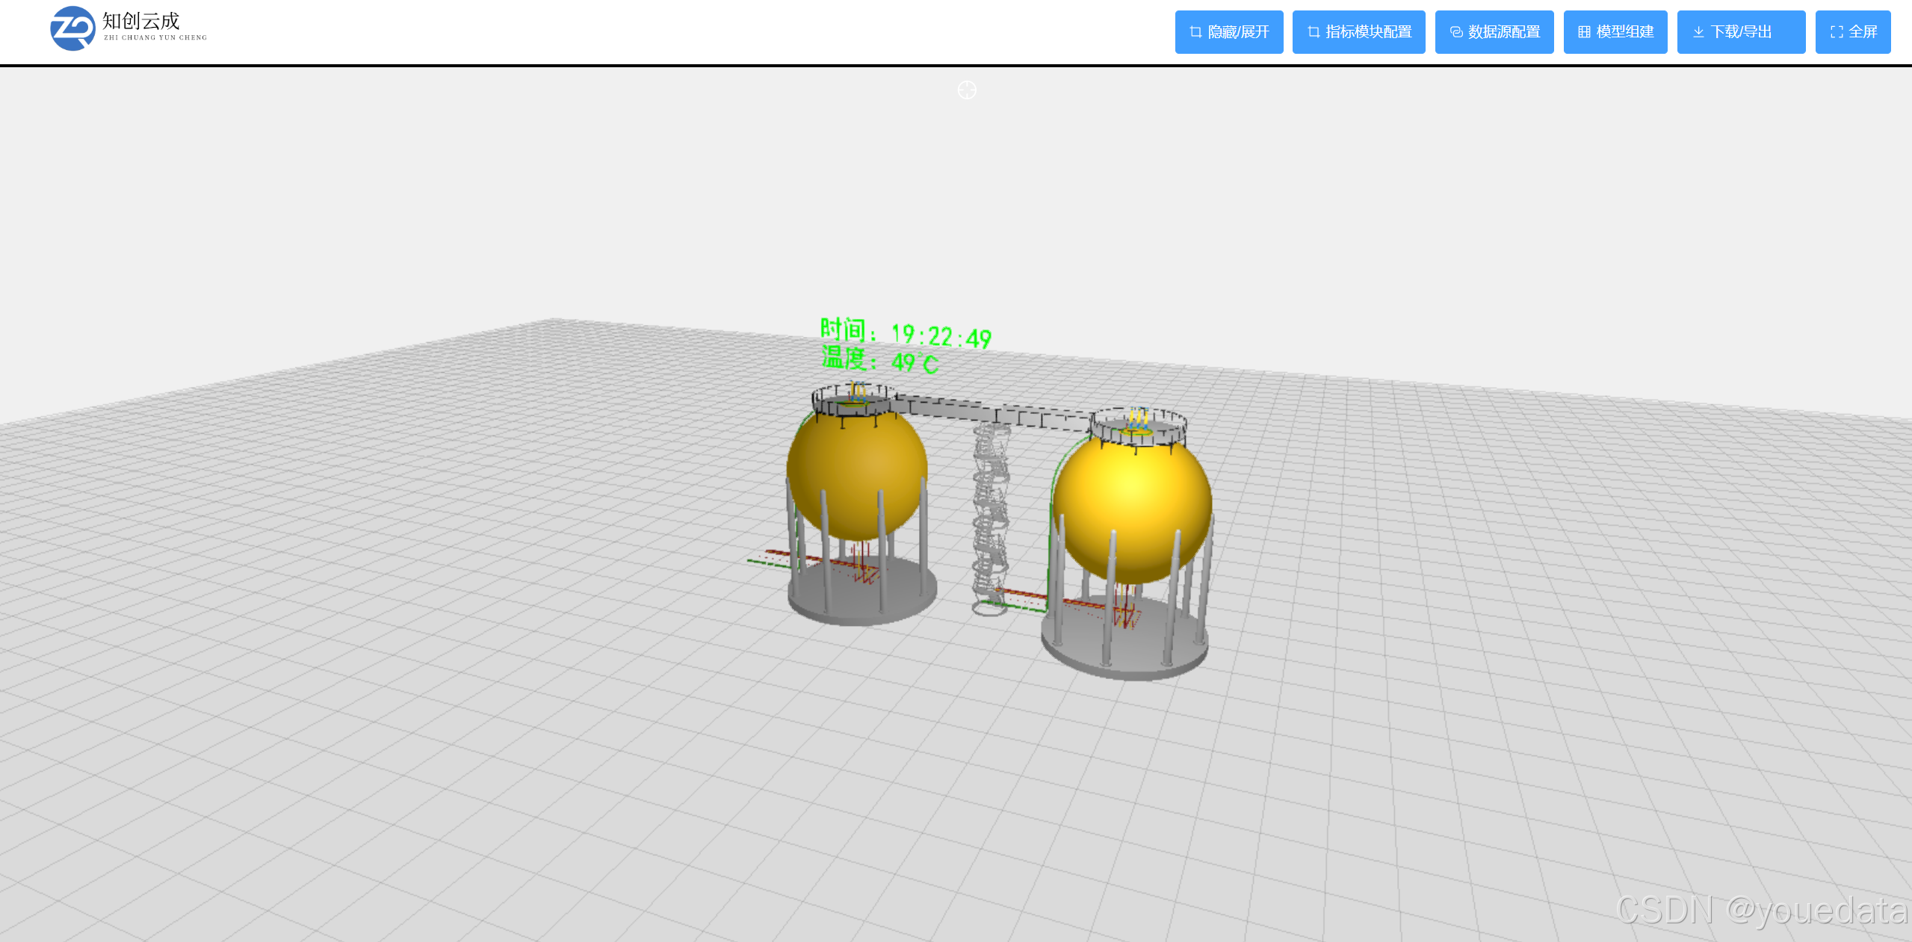Toggle panels with 隐藏/展开 button text

click(1239, 32)
